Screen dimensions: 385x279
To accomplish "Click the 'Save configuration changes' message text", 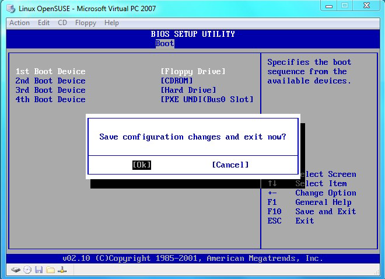I will coord(192,137).
